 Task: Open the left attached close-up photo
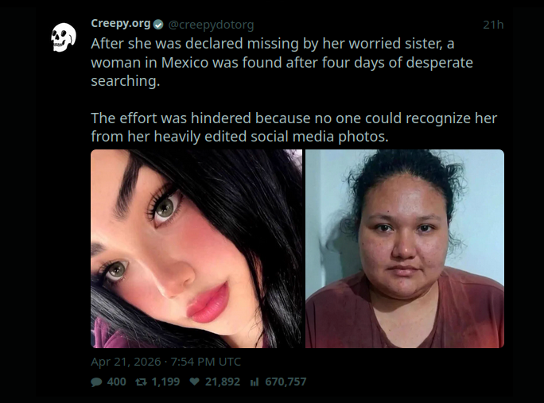point(196,249)
